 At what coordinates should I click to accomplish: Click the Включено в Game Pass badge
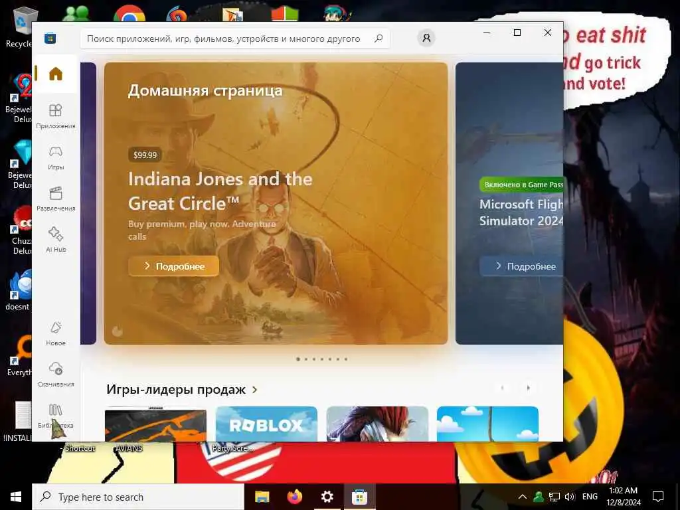click(x=522, y=185)
